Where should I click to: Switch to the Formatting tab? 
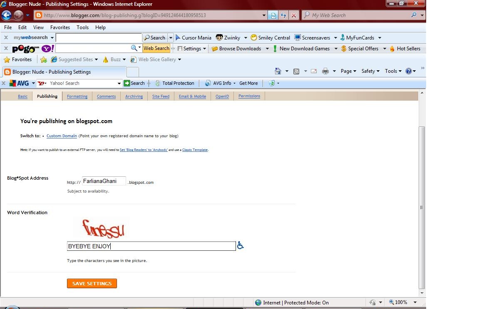pyautogui.click(x=77, y=96)
